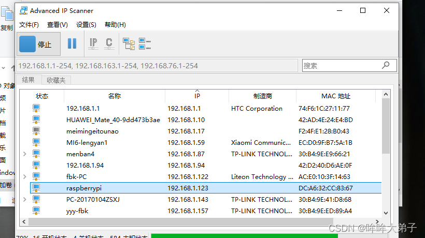Sort by the MAC 地址 column header
Image resolution: width=425 pixels, height=238 pixels.
(x=336, y=96)
